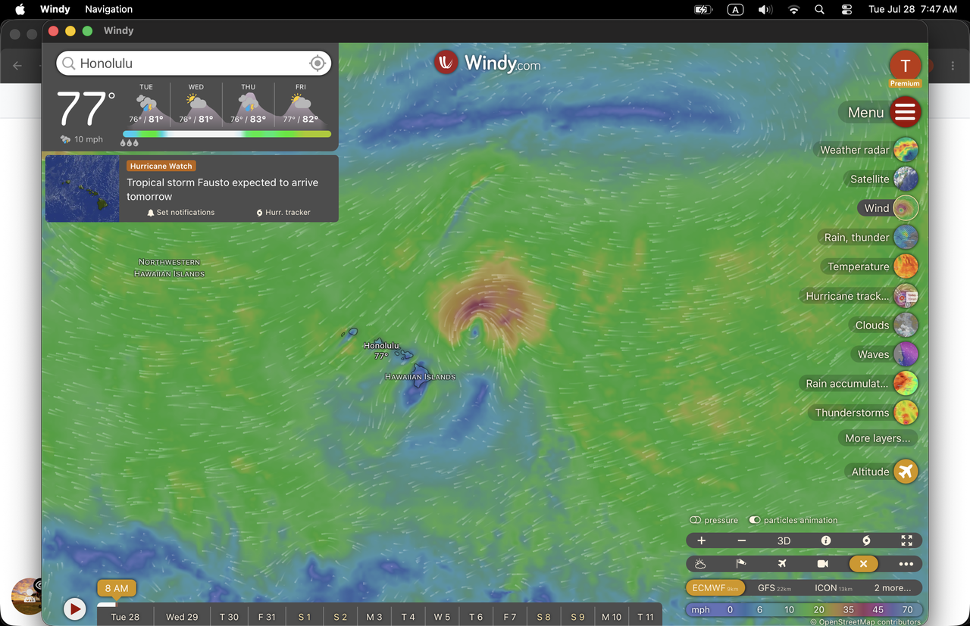Click the Premium badge
The image size is (970, 626).
tap(905, 83)
